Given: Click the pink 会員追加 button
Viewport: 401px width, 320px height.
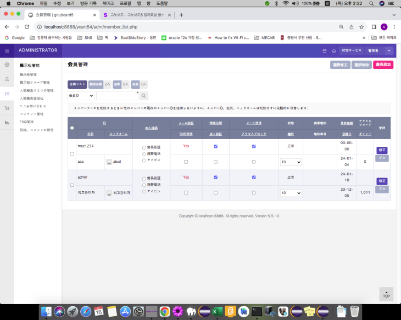Looking at the screenshot, I should point(383,65).
